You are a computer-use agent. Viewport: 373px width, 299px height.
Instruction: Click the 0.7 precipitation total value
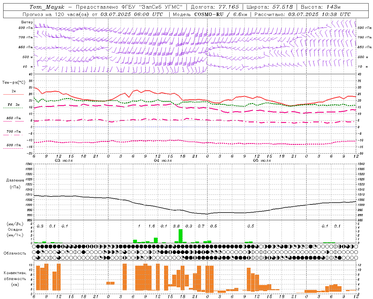click(x=201, y=226)
